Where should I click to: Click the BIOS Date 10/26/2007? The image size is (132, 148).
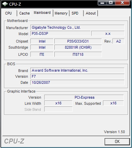click(77, 82)
